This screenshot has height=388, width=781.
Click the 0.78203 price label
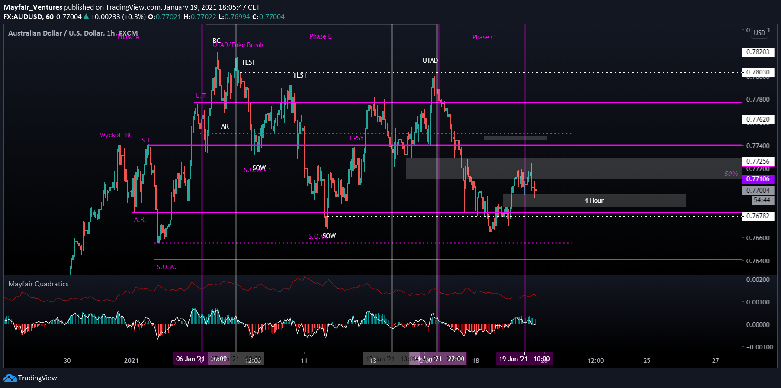pyautogui.click(x=758, y=52)
